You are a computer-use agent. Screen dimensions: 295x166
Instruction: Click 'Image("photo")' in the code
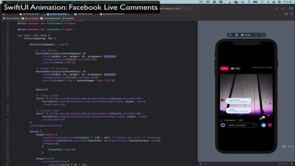[x=47, y=135]
